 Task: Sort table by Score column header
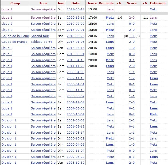point(132,3)
